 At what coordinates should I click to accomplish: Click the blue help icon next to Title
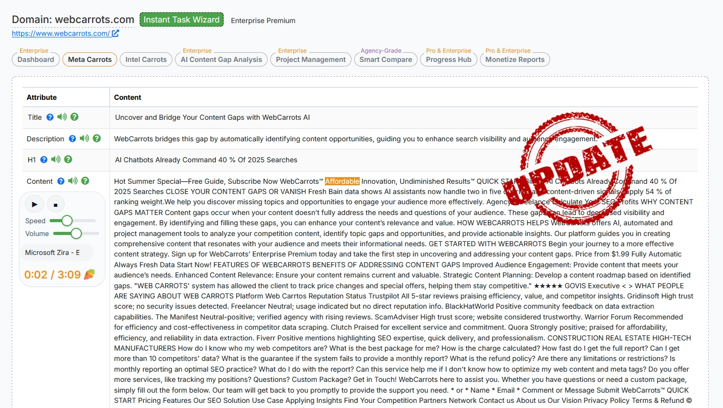50,117
